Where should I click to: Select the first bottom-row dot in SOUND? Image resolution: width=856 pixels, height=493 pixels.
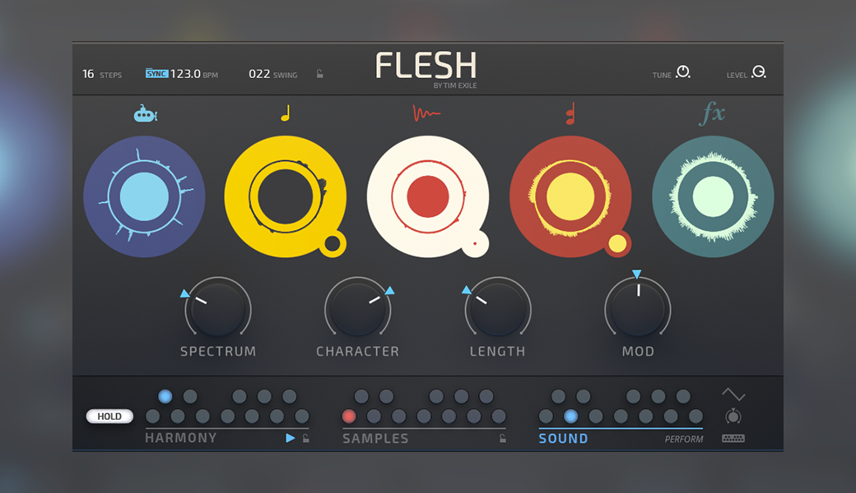(x=546, y=417)
